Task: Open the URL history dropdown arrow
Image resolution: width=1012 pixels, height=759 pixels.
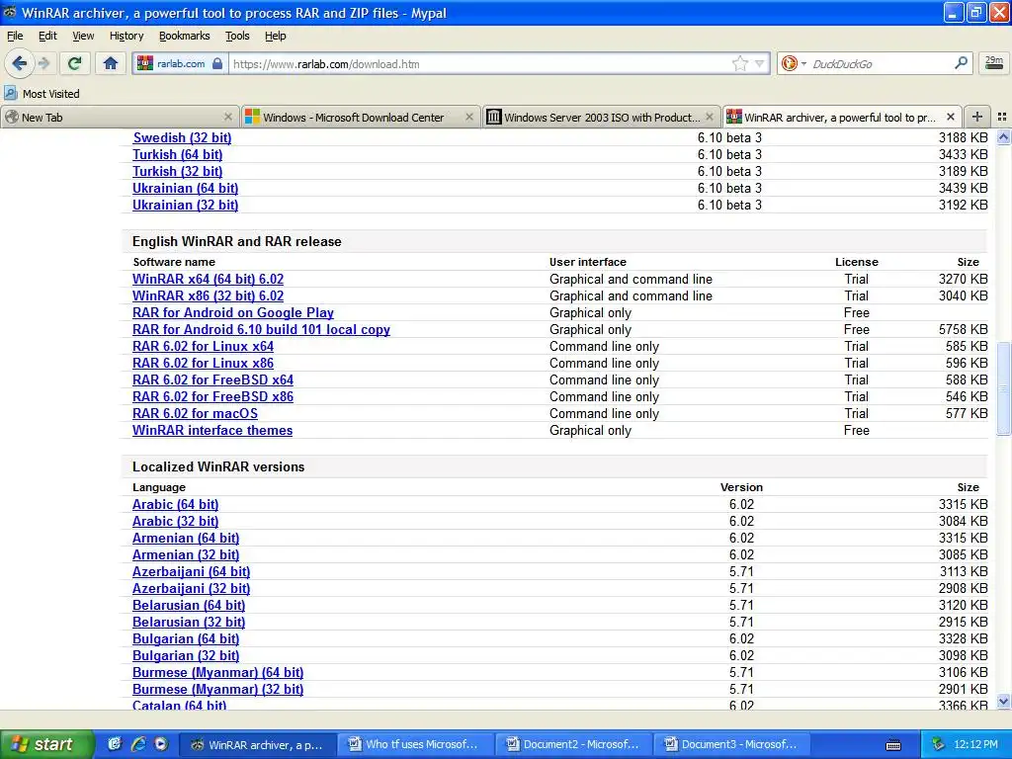Action: tap(760, 63)
